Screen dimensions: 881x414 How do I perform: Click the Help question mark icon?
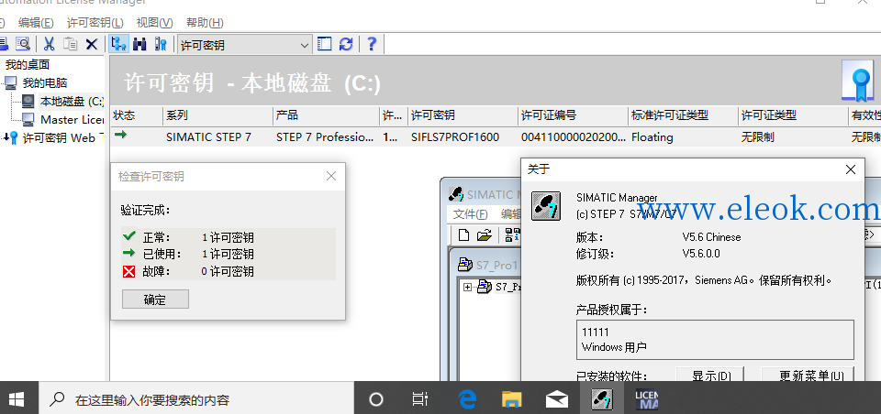(371, 44)
